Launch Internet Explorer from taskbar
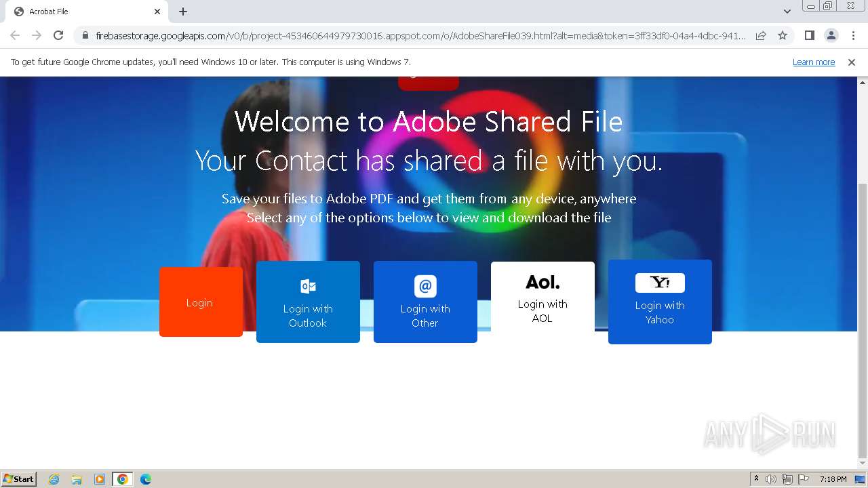Image resolution: width=868 pixels, height=488 pixels. point(54,479)
